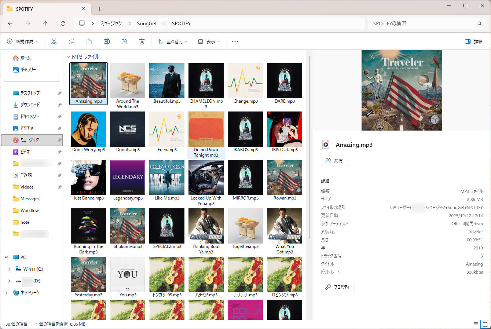Delete the selected file via the trash icon
Viewport: 491px width, 329px height.
[x=142, y=41]
